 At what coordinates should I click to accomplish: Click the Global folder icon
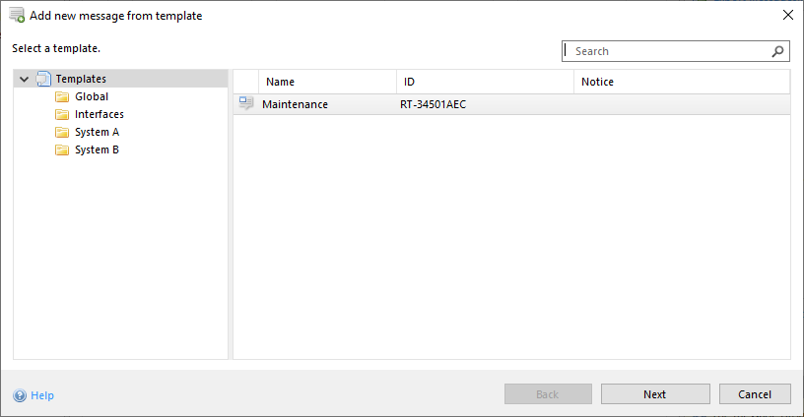[62, 96]
